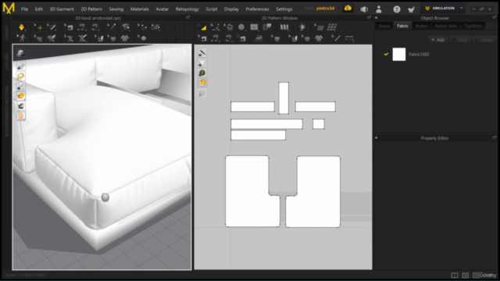Select the Pin round icon in 3D toolbar
The image size is (500, 281).
pos(142,38)
